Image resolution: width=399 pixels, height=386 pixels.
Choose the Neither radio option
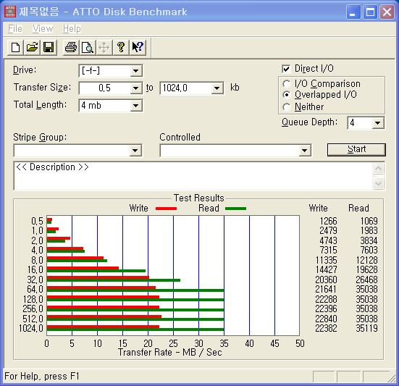coord(286,107)
